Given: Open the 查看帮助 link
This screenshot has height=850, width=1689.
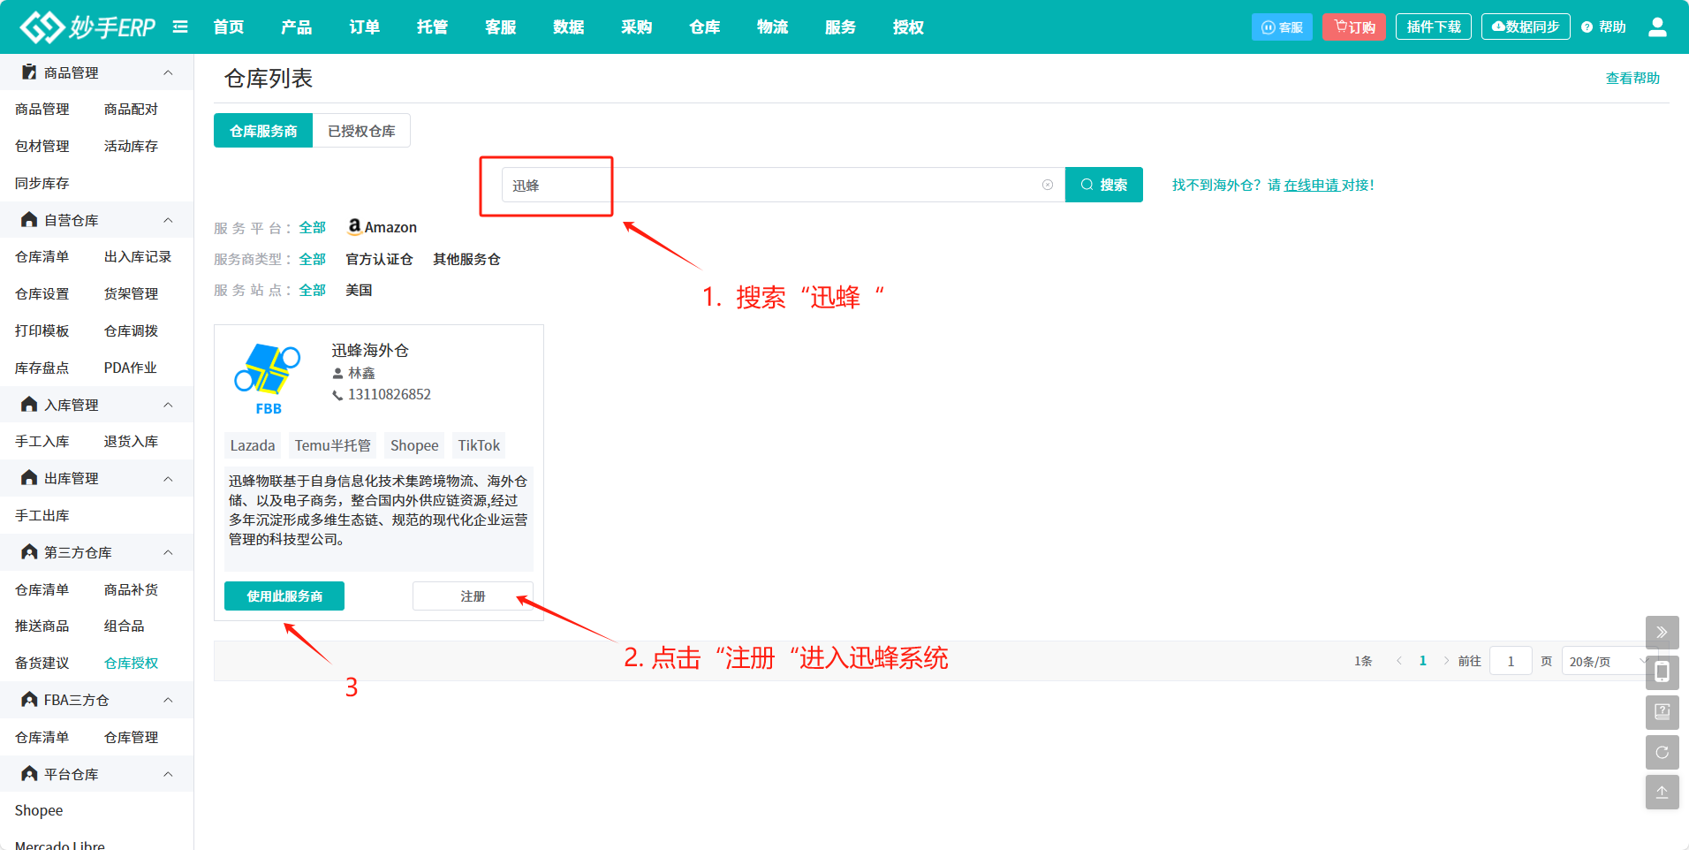Looking at the screenshot, I should pos(1632,78).
